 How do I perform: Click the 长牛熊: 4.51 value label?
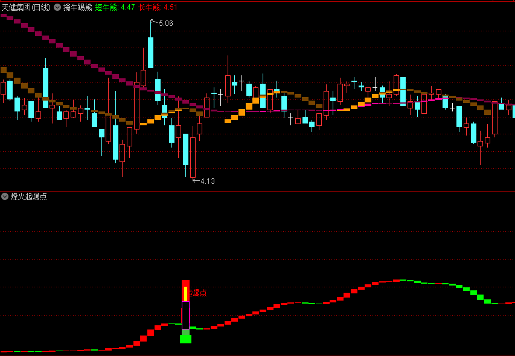[x=158, y=7]
